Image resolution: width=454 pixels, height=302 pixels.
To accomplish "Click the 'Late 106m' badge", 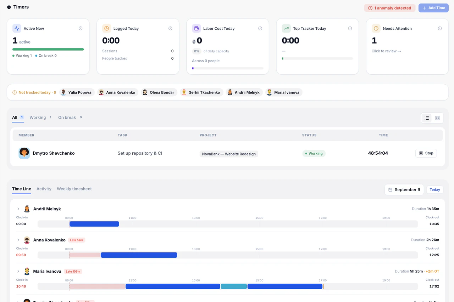I will 73,271.
